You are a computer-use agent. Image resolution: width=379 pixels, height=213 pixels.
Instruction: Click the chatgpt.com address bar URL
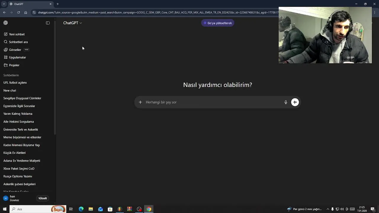(158, 12)
